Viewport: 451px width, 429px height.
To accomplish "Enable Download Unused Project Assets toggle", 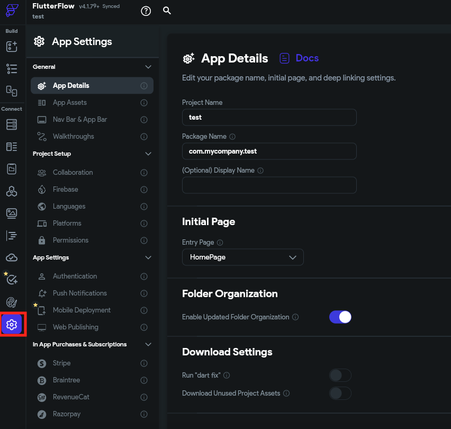I will [x=340, y=393].
